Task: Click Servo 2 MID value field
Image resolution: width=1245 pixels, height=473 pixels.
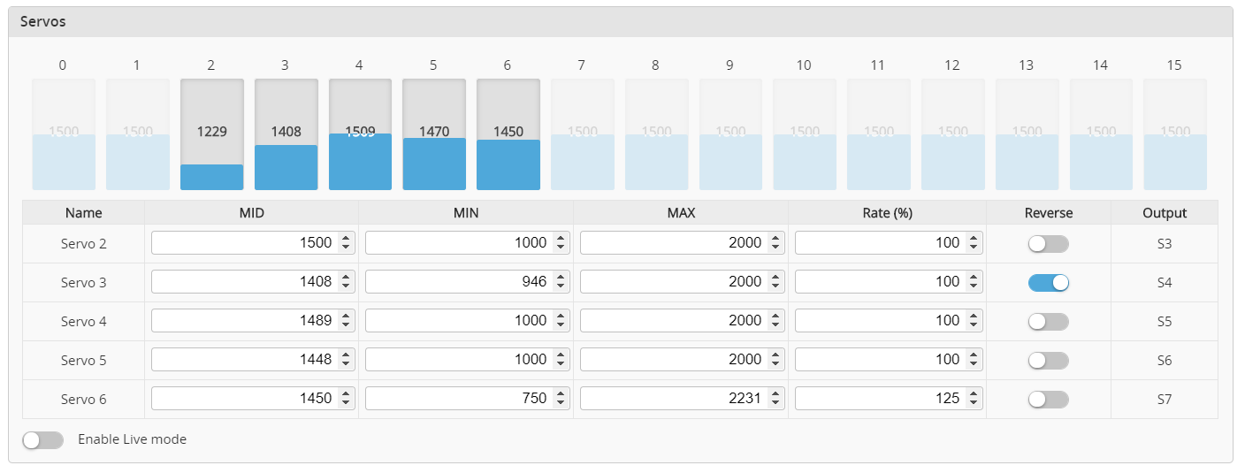Action: [242, 243]
